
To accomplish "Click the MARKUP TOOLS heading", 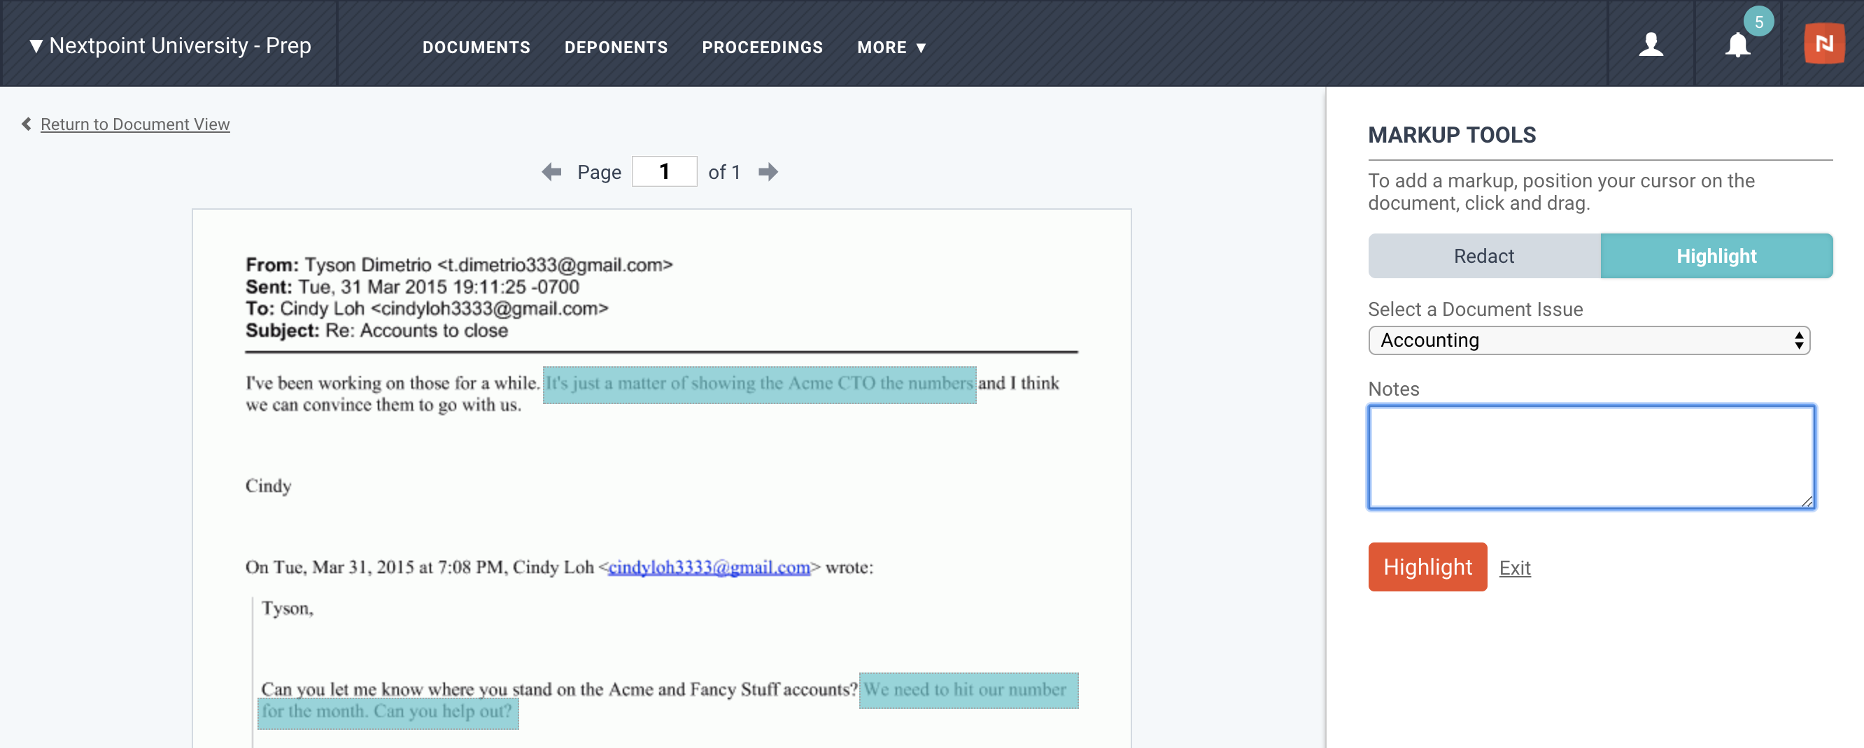I will (1452, 135).
